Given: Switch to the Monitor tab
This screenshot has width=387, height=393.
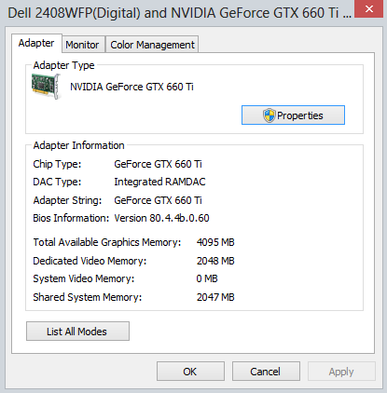Looking at the screenshot, I should point(82,45).
